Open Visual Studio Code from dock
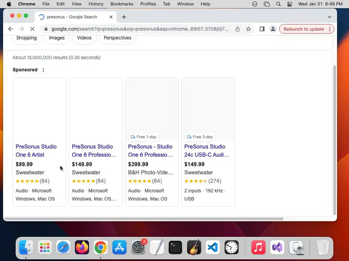Image resolution: width=349 pixels, height=261 pixels. pos(213,247)
